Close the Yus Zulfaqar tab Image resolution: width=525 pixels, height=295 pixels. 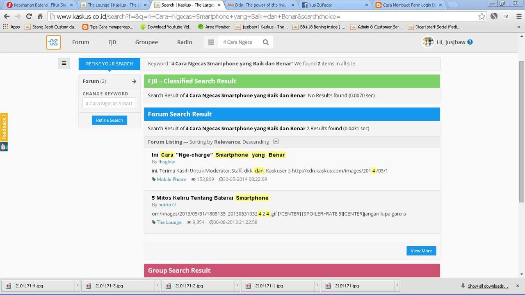(366, 5)
